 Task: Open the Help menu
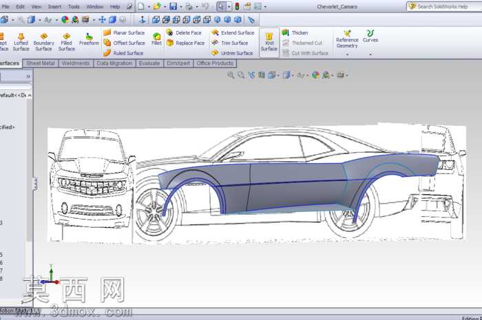click(x=115, y=6)
